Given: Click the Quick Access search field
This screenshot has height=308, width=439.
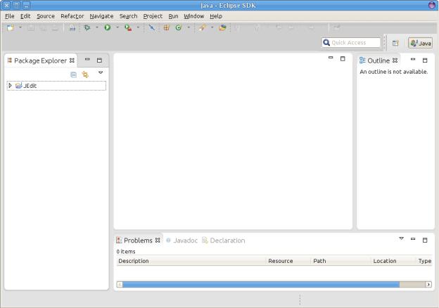Looking at the screenshot, I should coord(351,42).
